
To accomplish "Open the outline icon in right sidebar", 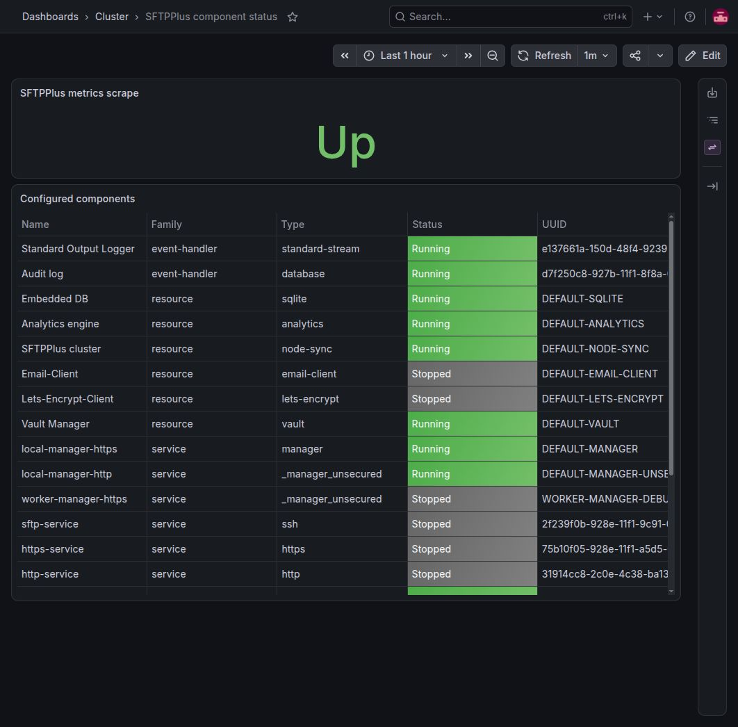I will click(712, 120).
